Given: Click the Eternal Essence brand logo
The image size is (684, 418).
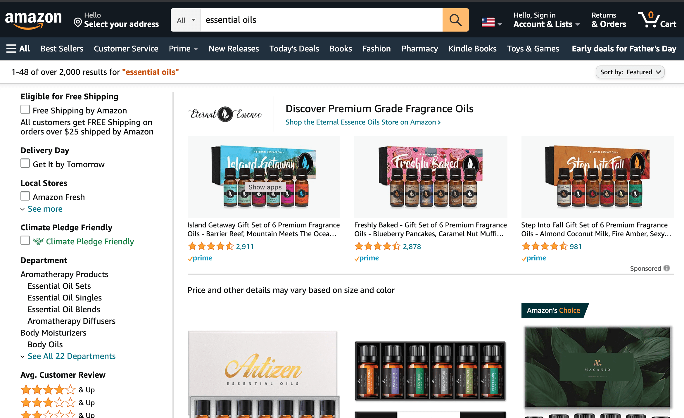Looking at the screenshot, I should (x=225, y=114).
